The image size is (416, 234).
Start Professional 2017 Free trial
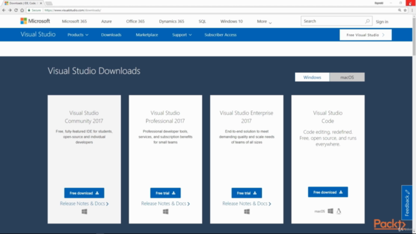pos(165,193)
